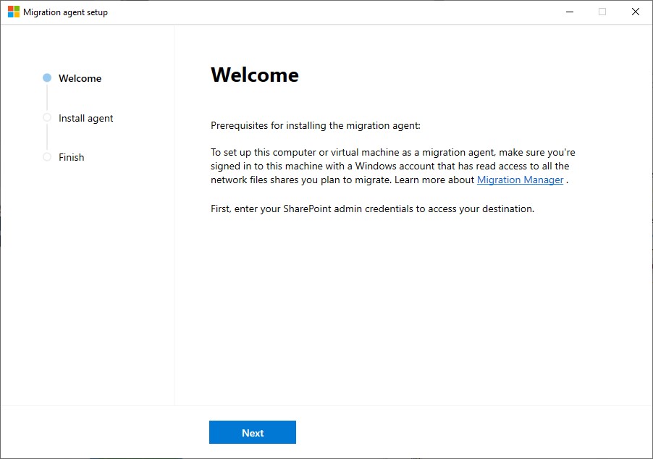653x459 pixels.
Task: Click connector line between Install agent and Finish
Action: 47,137
